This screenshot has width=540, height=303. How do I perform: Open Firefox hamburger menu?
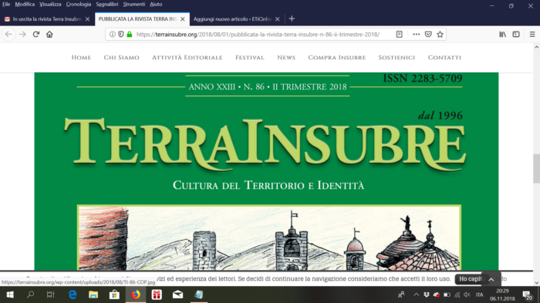coord(532,35)
